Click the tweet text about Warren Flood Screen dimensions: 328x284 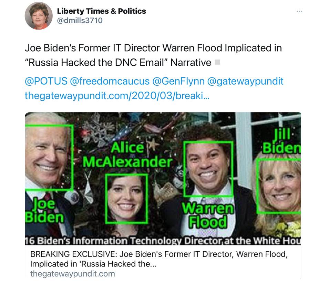153,55
